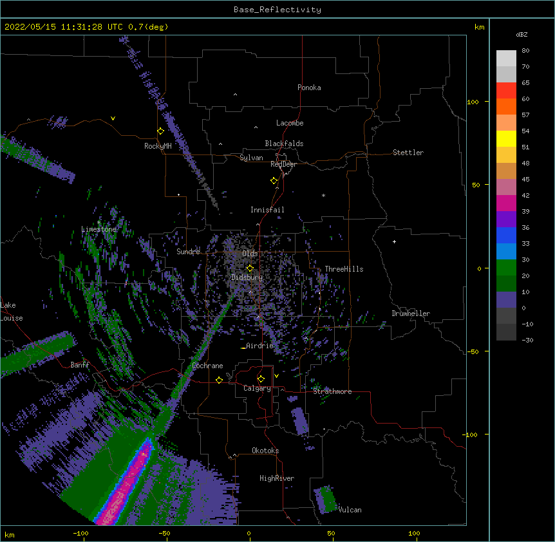Click the slate-violet swatch between 10 and 0 dBZ
This screenshot has width=555, height=542.
click(506, 300)
